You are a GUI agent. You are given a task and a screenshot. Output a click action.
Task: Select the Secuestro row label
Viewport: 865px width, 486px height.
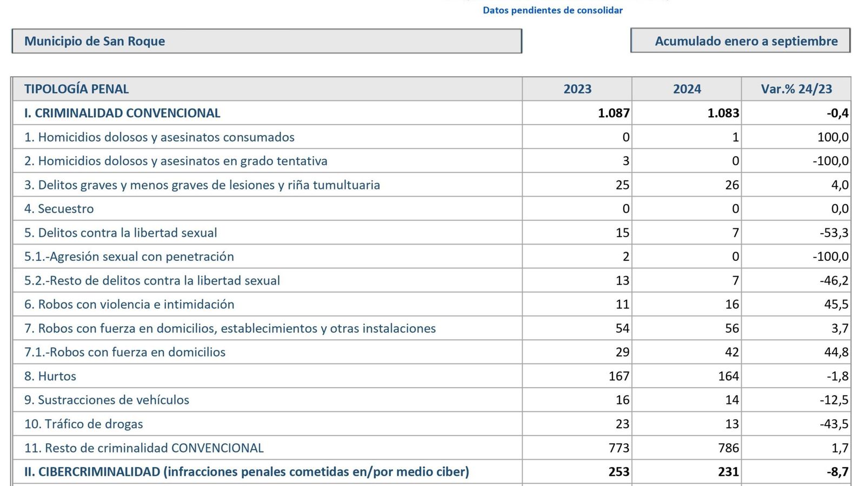pyautogui.click(x=58, y=209)
